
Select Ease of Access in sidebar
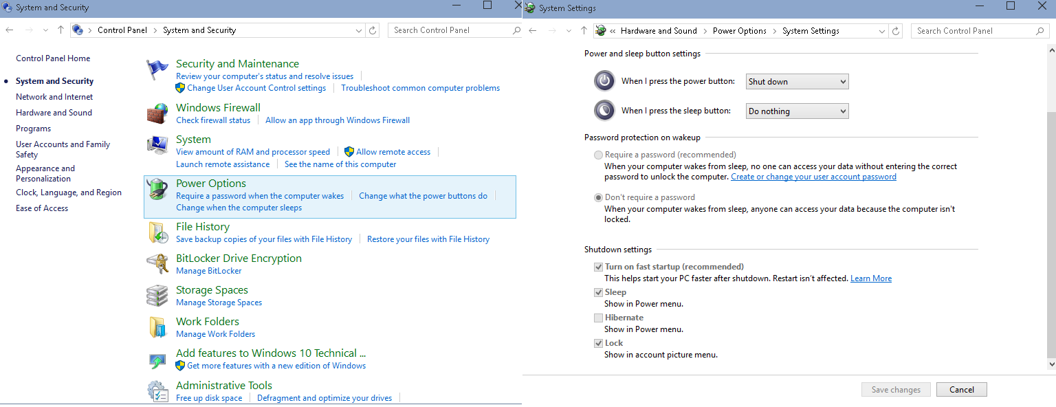[x=42, y=208]
